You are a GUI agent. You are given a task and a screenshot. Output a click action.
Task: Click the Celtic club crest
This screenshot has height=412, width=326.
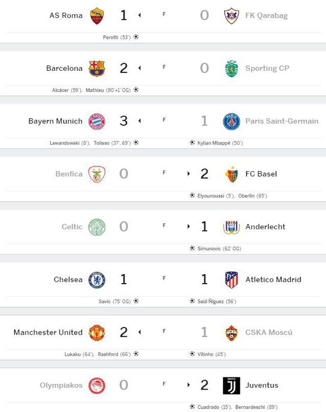coord(97,227)
